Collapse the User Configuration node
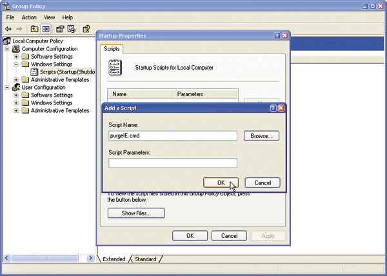This screenshot has width=387, height=276. (7, 87)
